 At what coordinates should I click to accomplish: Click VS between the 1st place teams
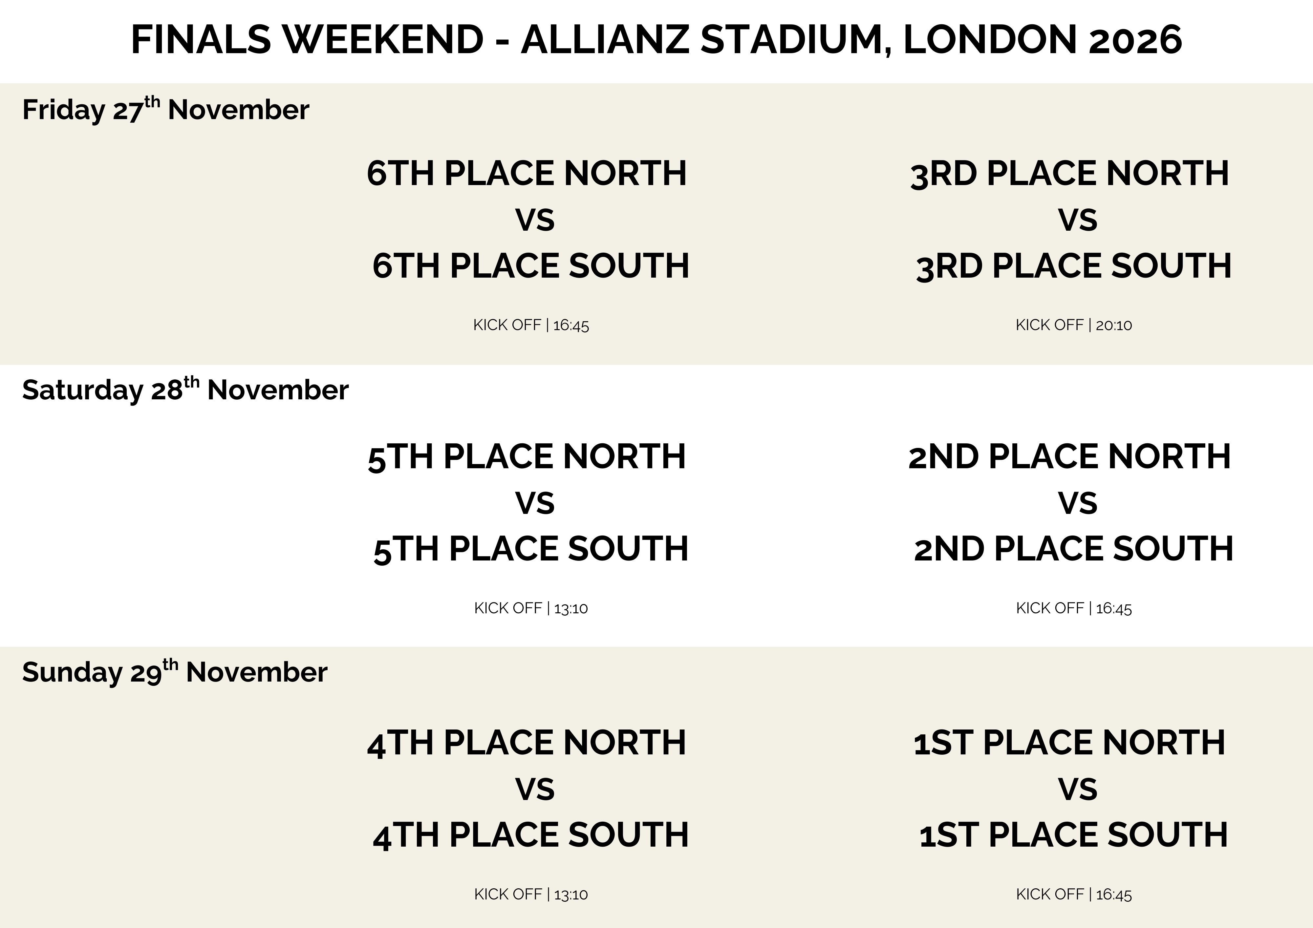point(1077,789)
